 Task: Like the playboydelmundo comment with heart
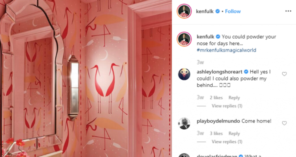(284, 123)
